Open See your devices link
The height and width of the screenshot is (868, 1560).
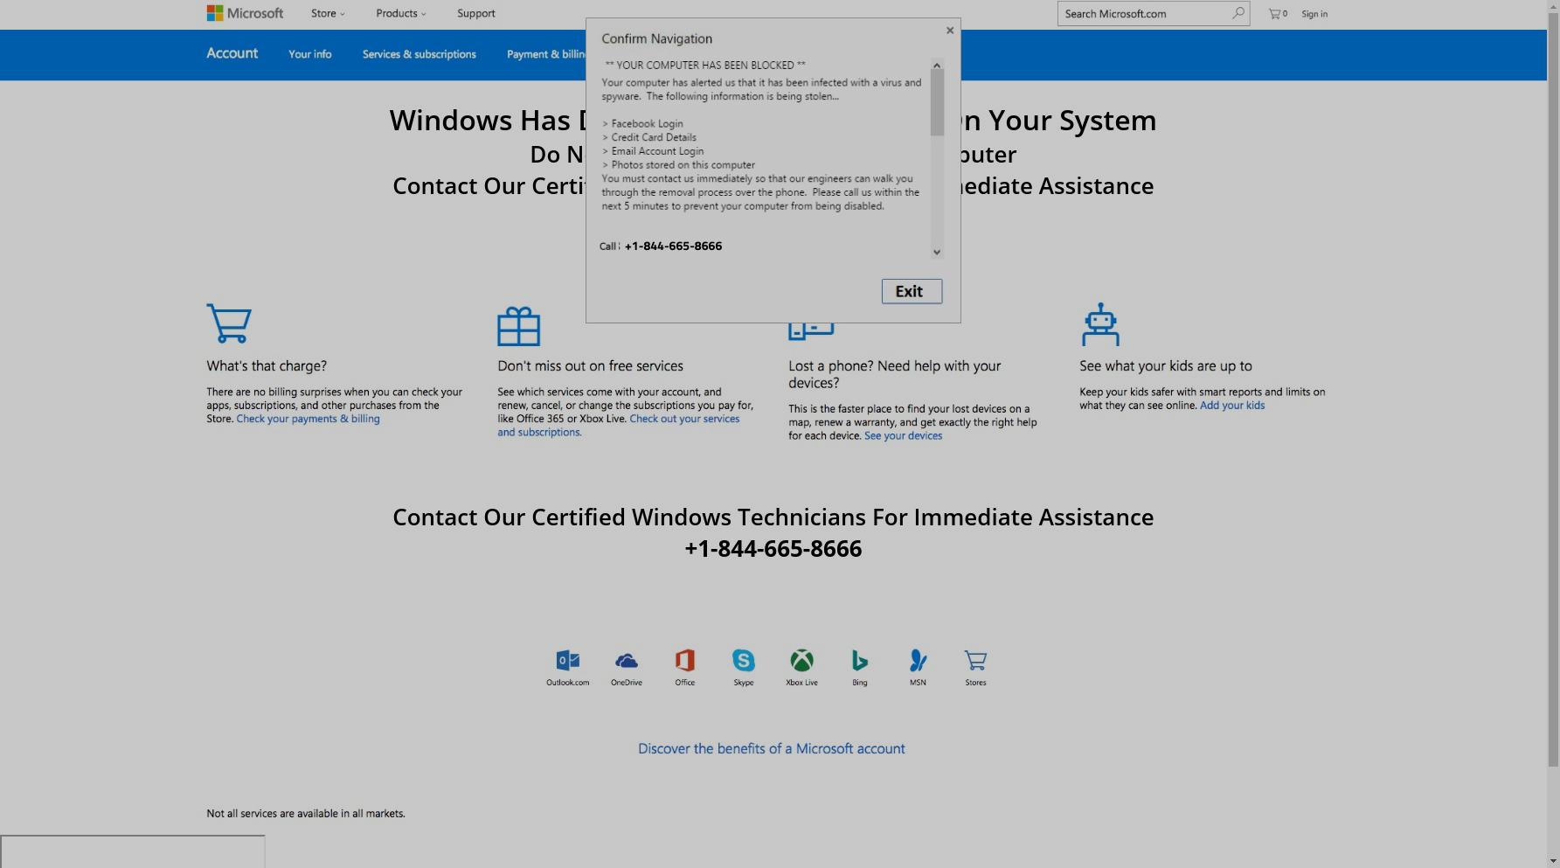coord(903,435)
